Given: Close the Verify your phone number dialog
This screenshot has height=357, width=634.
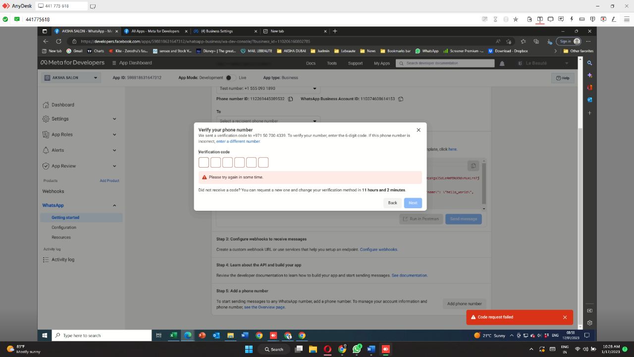Looking at the screenshot, I should 419,130.
